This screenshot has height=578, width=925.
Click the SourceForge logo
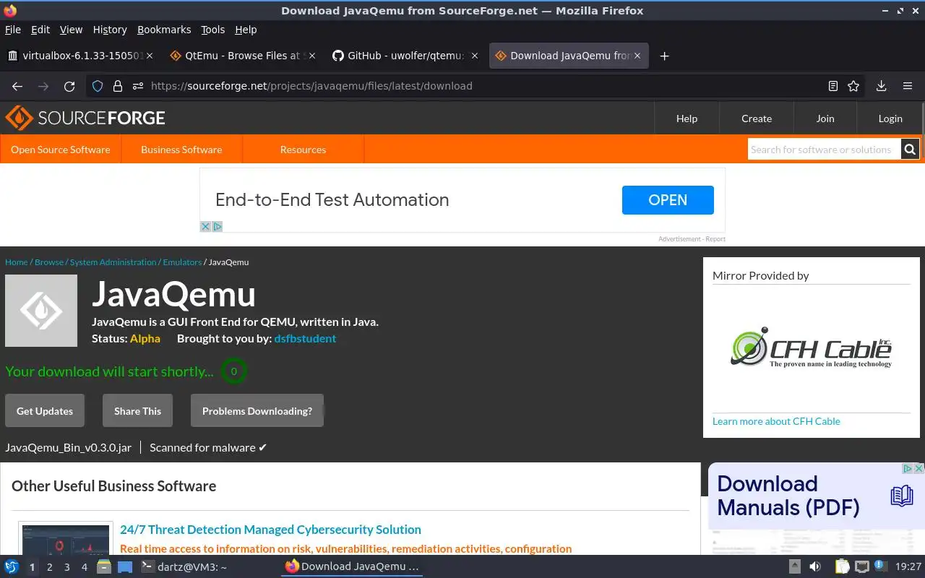point(85,118)
